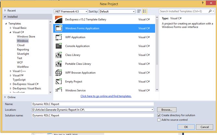Expand the Visual F# node
Viewport: 217px width, 135px height.
pyautogui.click(x=10, y=75)
